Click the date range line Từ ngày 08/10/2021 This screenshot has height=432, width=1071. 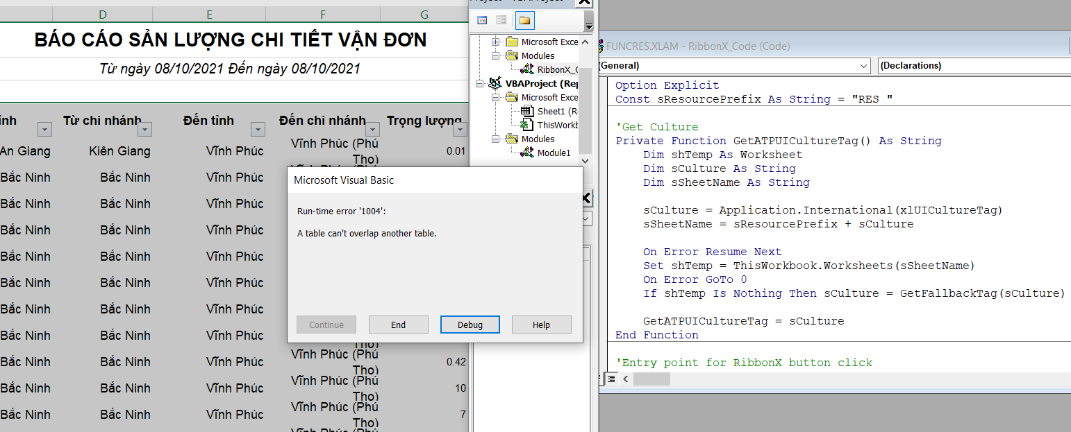pyautogui.click(x=230, y=69)
